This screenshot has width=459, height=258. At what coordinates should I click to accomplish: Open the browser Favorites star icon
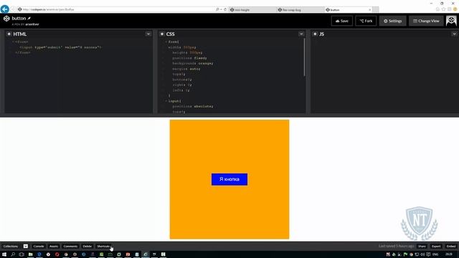click(444, 9)
